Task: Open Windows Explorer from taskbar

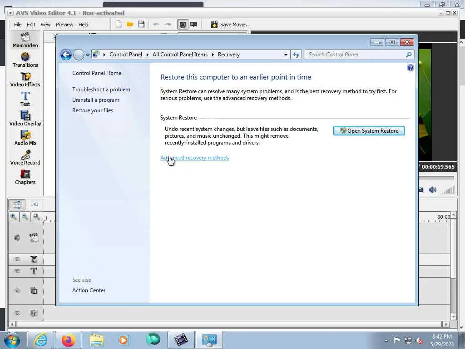Action: pos(96,340)
